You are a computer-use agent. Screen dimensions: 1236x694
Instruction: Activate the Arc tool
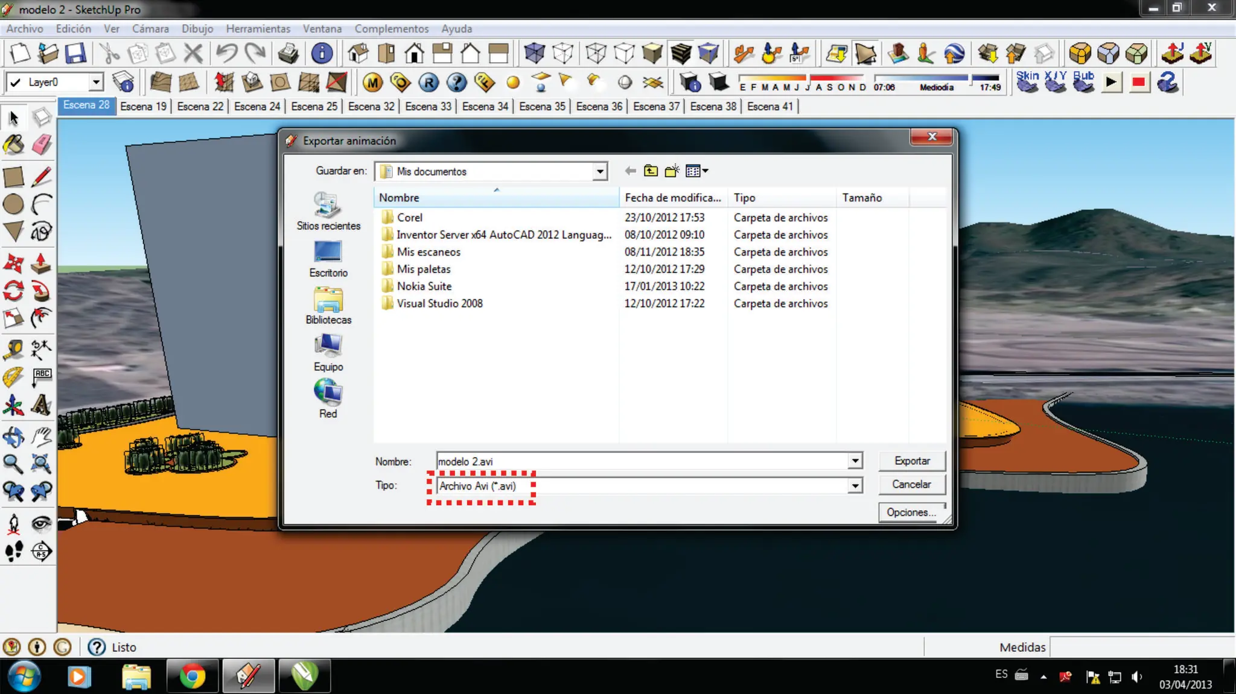(41, 204)
